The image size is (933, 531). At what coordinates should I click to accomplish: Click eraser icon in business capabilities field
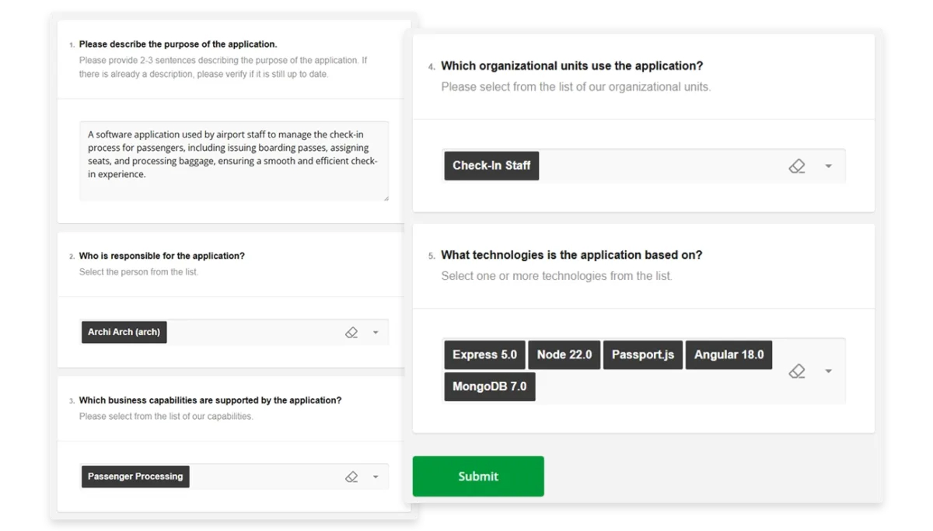coord(351,477)
